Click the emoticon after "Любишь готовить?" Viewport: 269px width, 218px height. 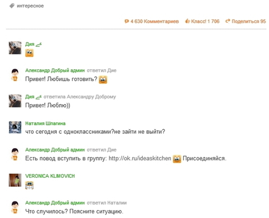103,80
